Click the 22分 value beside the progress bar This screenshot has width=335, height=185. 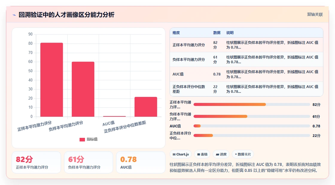316,136
